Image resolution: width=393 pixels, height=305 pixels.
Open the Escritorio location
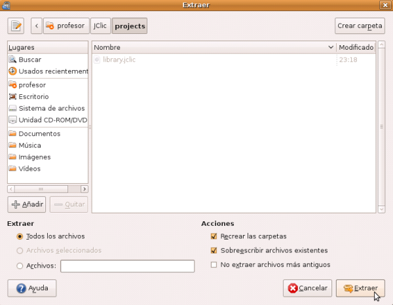33,97
